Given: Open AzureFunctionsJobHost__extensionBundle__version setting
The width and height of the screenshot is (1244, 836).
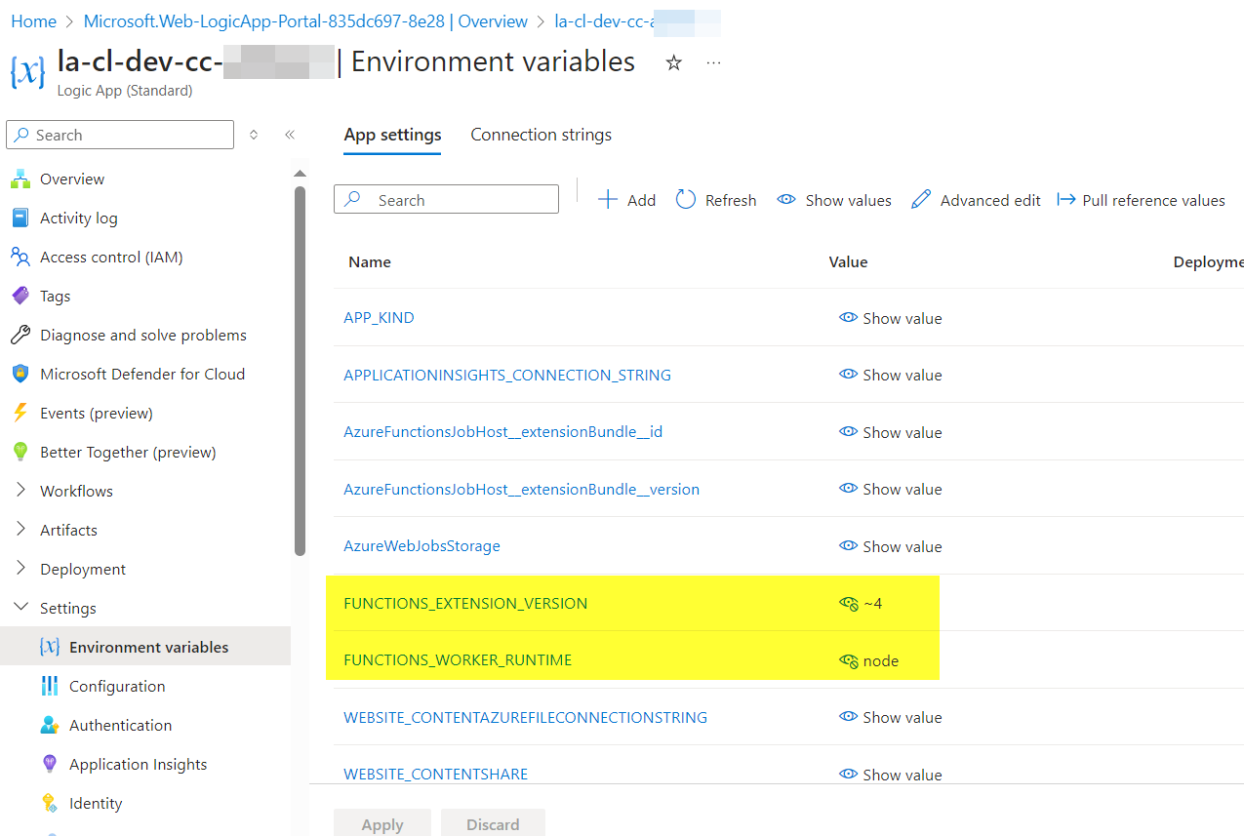Looking at the screenshot, I should pyautogui.click(x=522, y=489).
